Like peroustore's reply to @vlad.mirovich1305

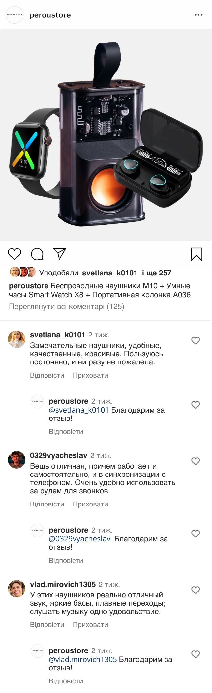196,654
